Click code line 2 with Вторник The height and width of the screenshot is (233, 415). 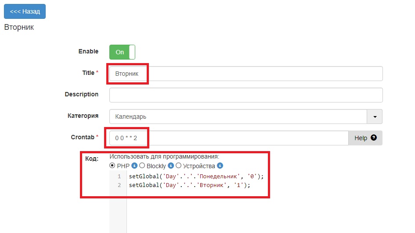189,185
